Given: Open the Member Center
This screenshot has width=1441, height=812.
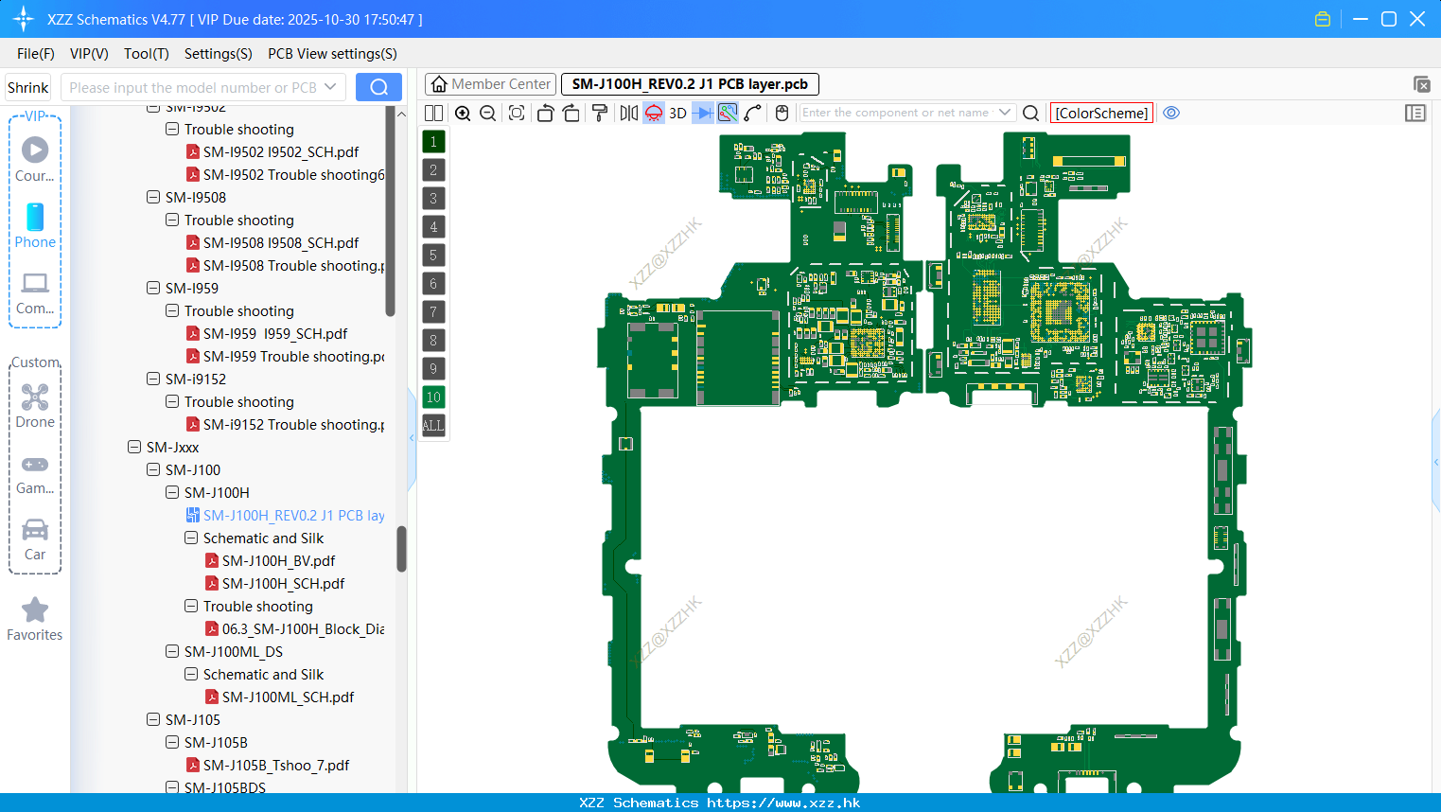Looking at the screenshot, I should pos(490,83).
